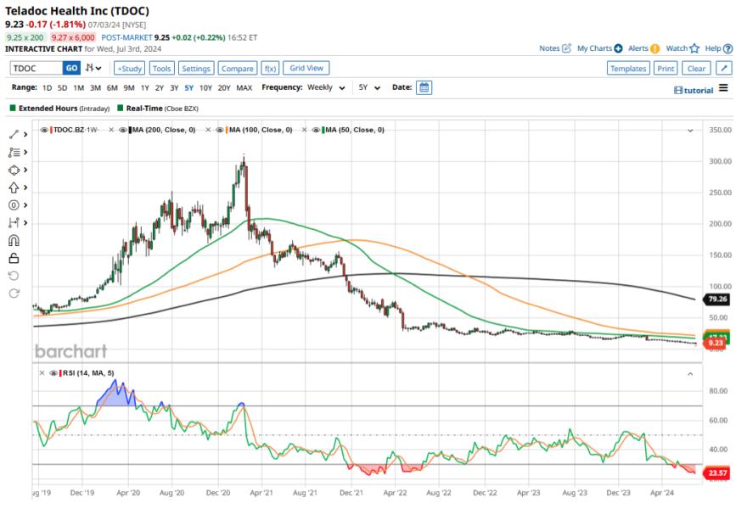Viewport: 747px width, 509px height.
Task: Expand the polygon shape tool submenu arrow
Action: click(25, 170)
